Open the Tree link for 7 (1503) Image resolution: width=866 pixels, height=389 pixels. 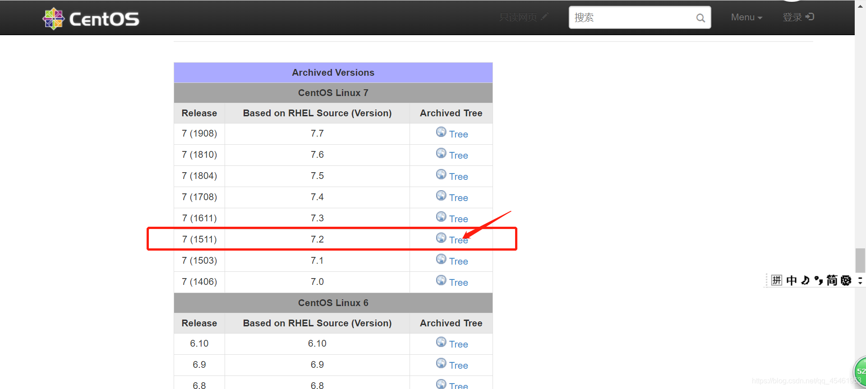click(x=458, y=261)
